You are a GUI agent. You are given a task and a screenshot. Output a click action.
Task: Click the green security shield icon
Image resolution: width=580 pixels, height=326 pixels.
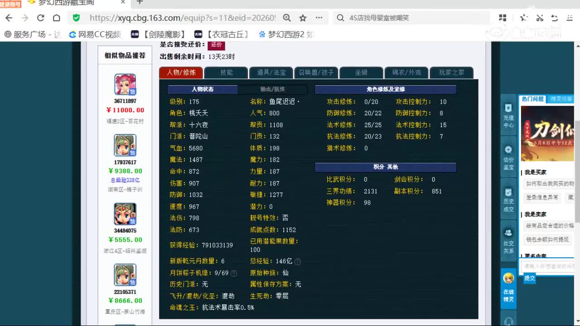(76, 18)
